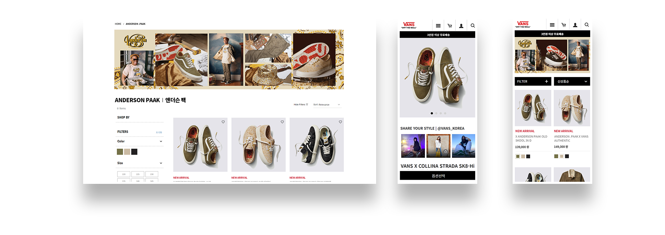Image resolution: width=665 pixels, height=235 pixels.
Task: Click ANDERSON .PAAK breadcrumb
Action: pos(135,24)
